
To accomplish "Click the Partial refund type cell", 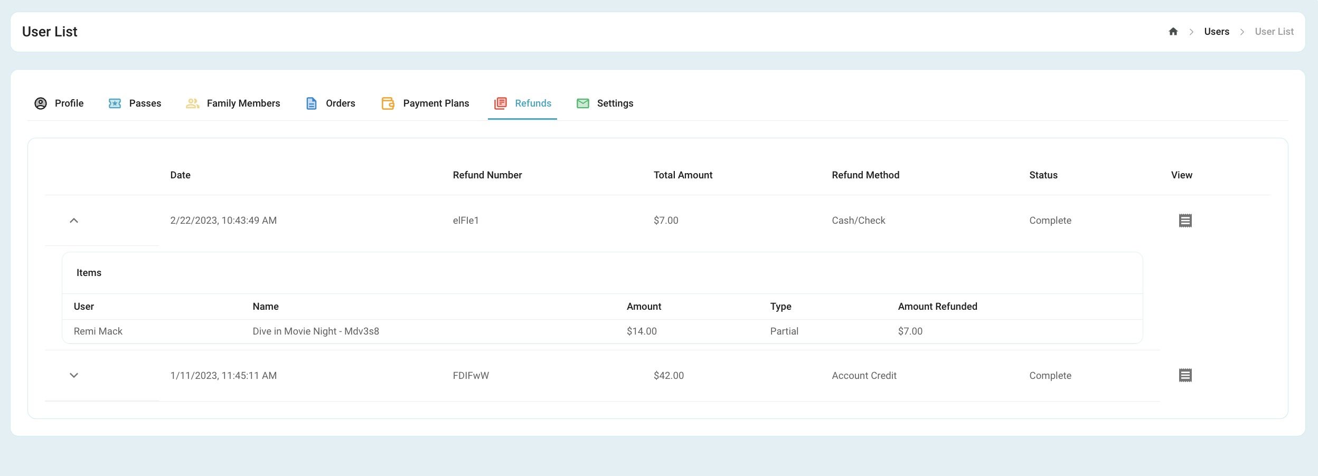I will [784, 331].
